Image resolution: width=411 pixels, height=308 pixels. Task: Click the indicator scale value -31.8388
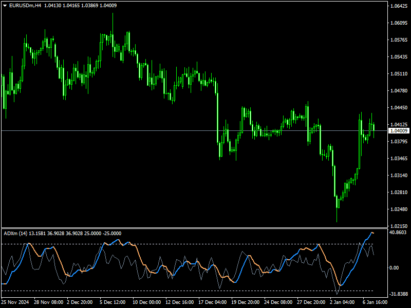click(x=399, y=294)
